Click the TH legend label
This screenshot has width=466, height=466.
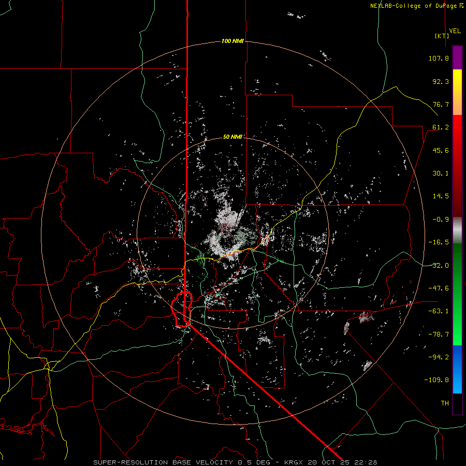tap(445, 403)
